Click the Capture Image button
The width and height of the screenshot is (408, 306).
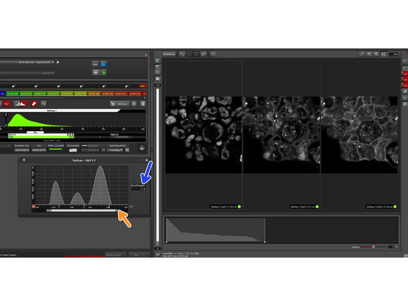[115, 255]
